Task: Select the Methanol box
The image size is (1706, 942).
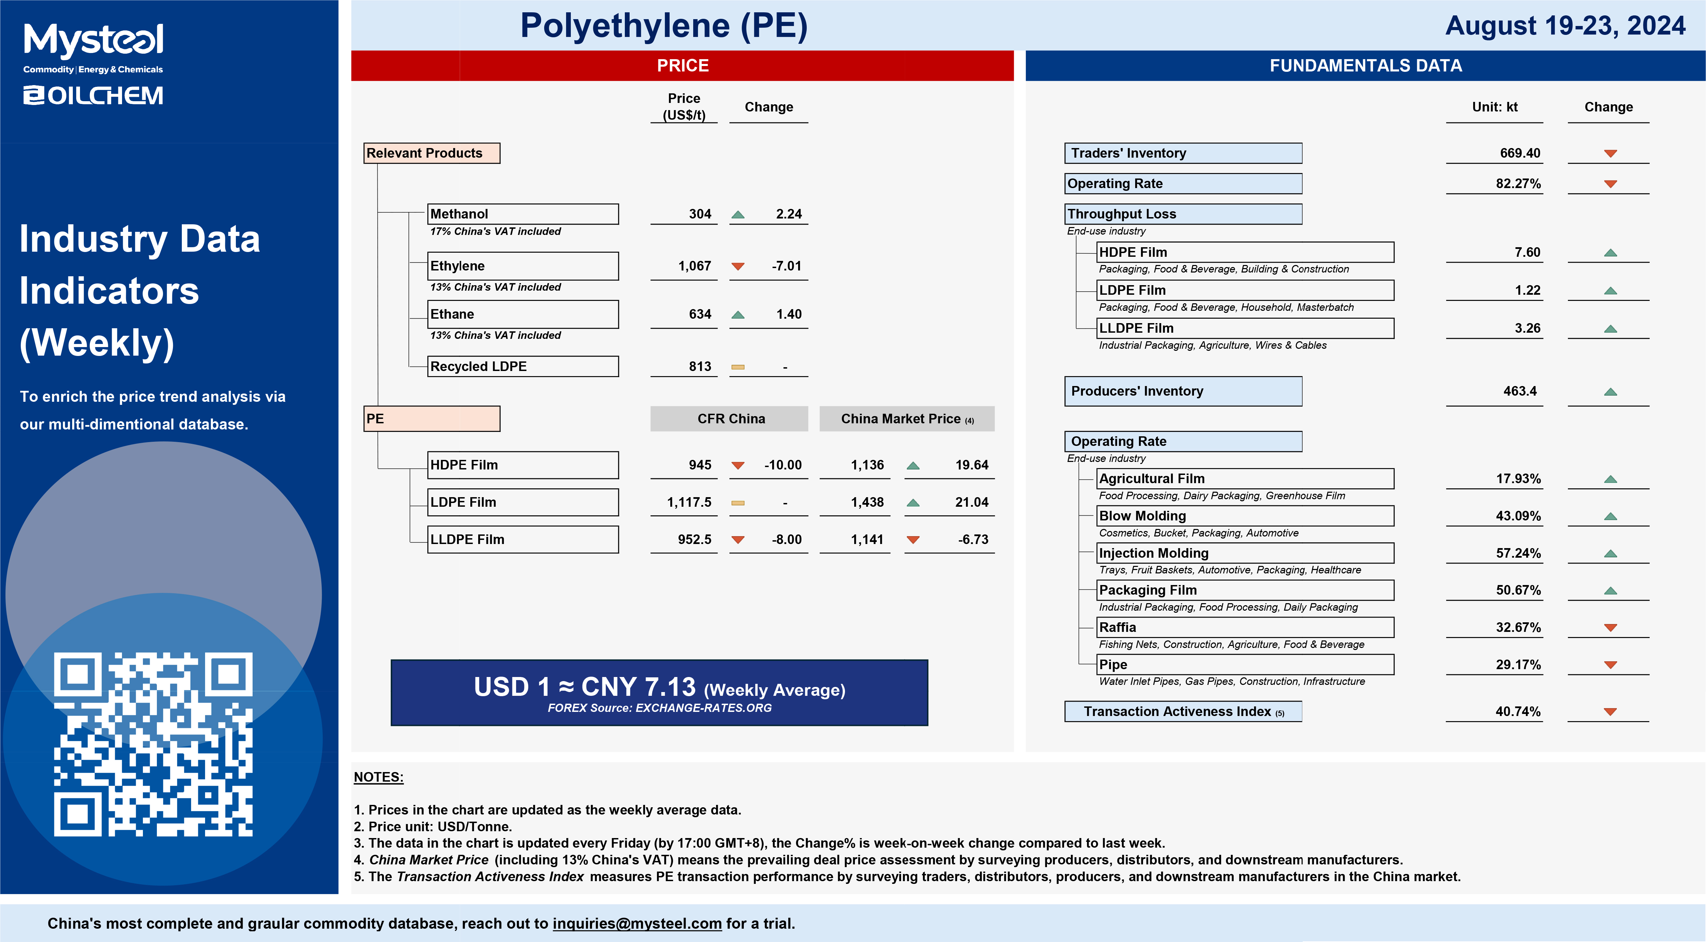Action: pyautogui.click(x=523, y=214)
